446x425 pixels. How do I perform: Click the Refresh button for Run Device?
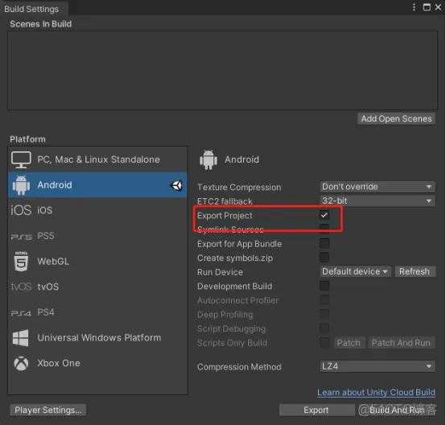415,272
